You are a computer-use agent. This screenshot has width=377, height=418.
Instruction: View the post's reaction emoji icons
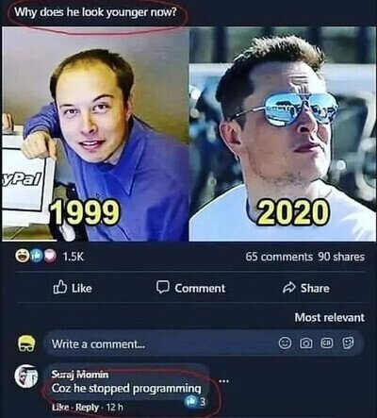click(x=37, y=256)
